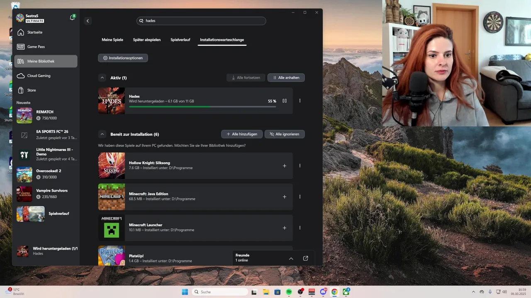Add Hollow Knight: Silksong with plus icon
The height and width of the screenshot is (298, 531).
point(285,166)
